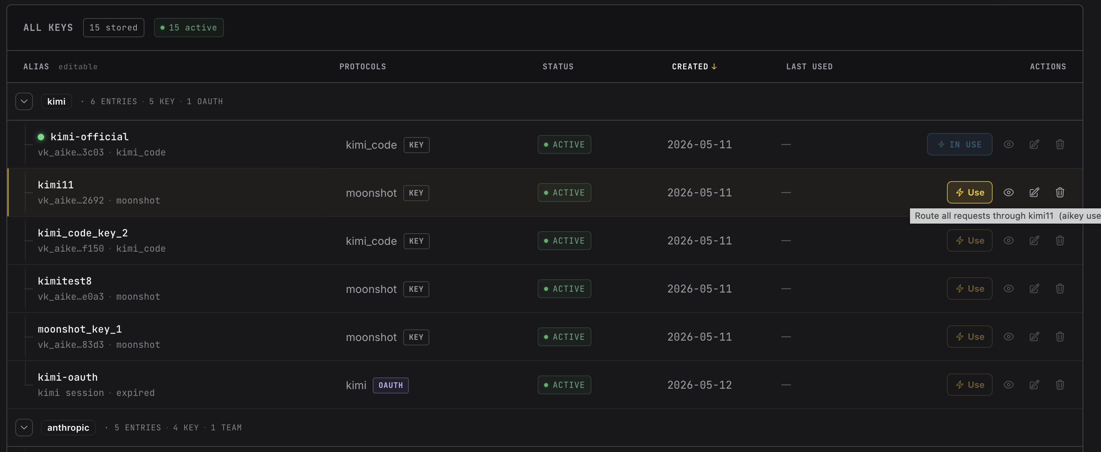Click the ALIAS column header
1101x452 pixels.
pyautogui.click(x=37, y=67)
